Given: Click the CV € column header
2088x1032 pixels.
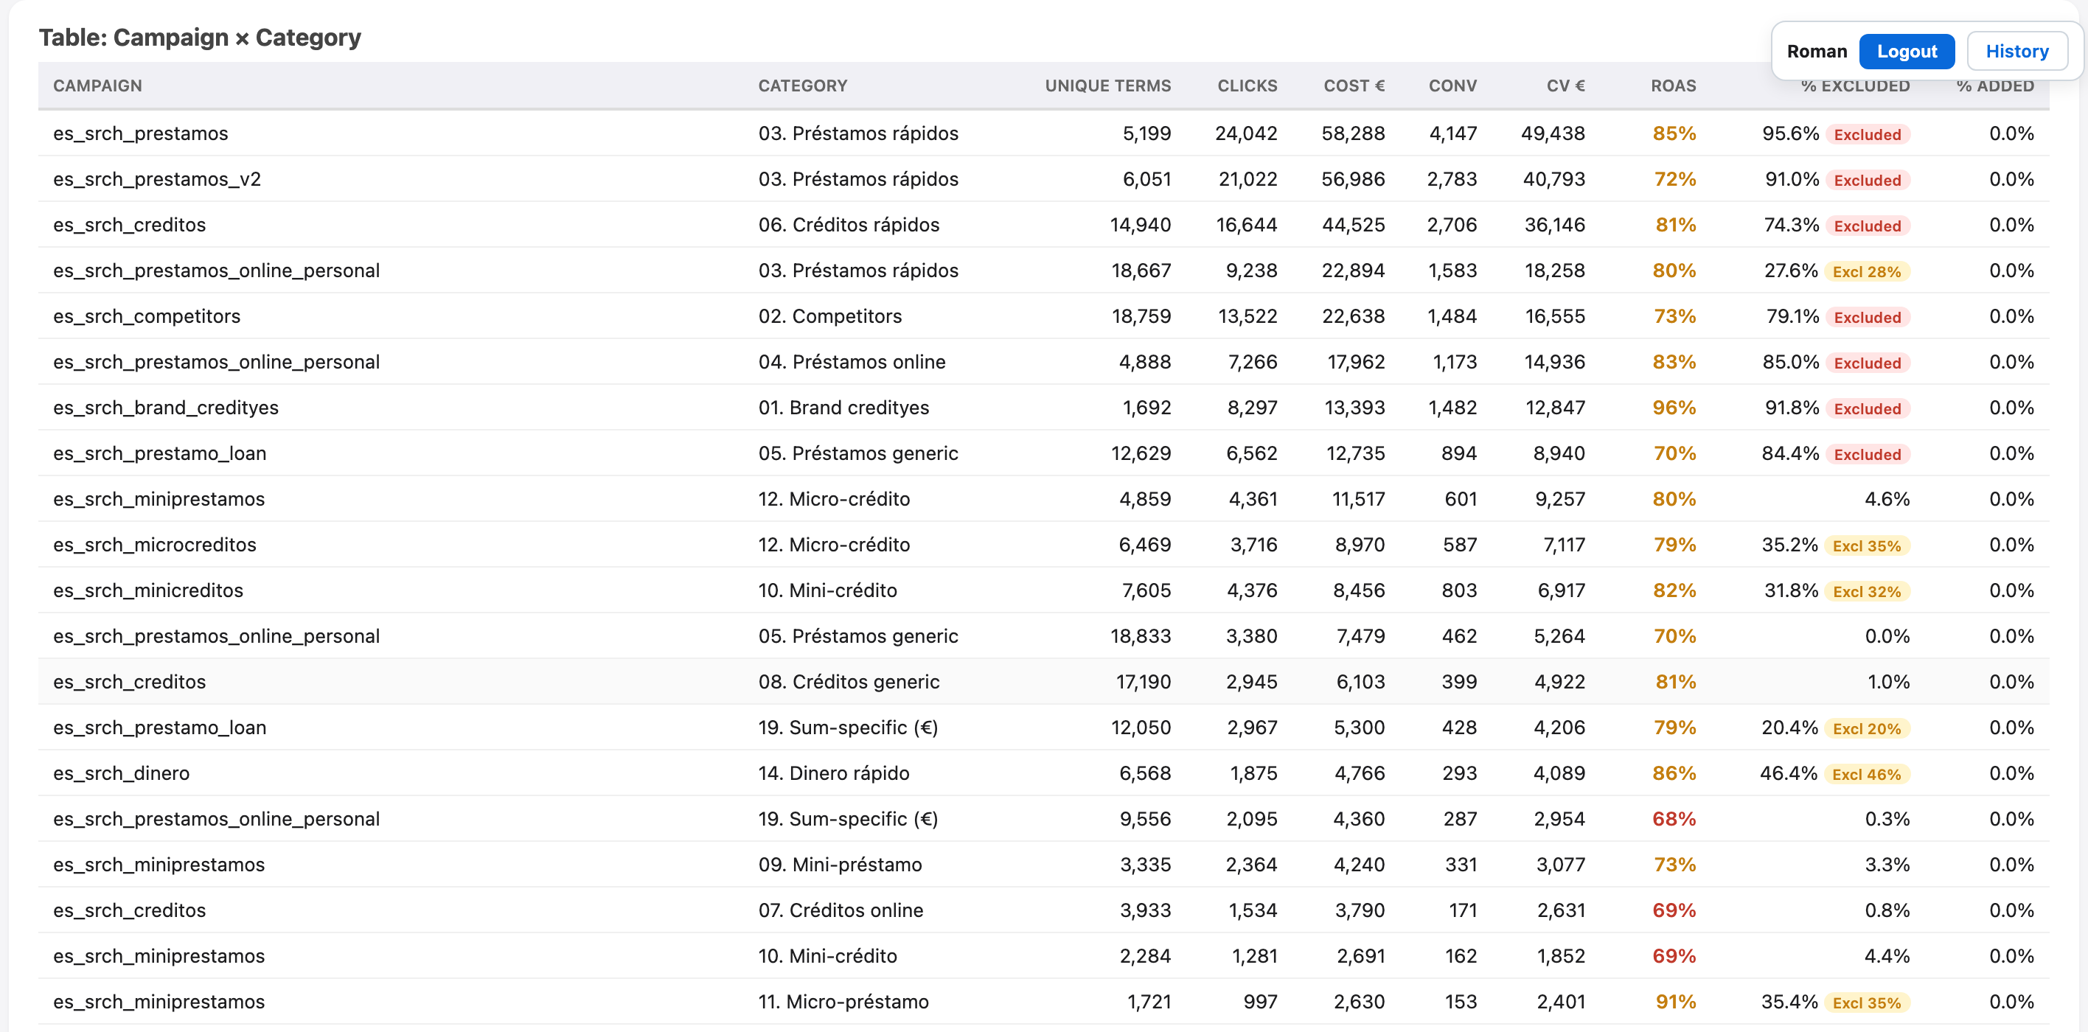Looking at the screenshot, I should coord(1565,85).
